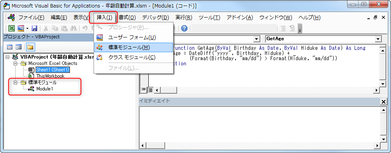Viewport: 391px width, 153px height.
Task: Open the toolbar options overflow arrow
Action: pos(300,28)
